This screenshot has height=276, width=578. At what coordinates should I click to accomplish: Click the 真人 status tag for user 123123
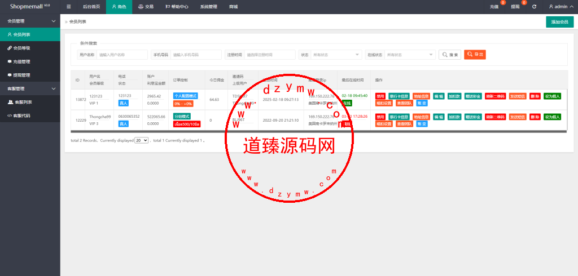click(123, 104)
